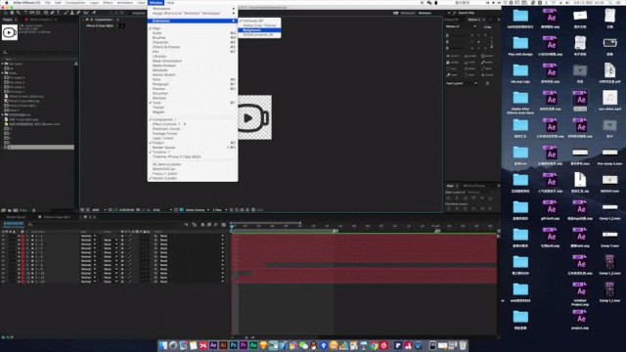626x352 pixels.
Task: Select the Type tool in the toolbar
Action: click(59, 13)
